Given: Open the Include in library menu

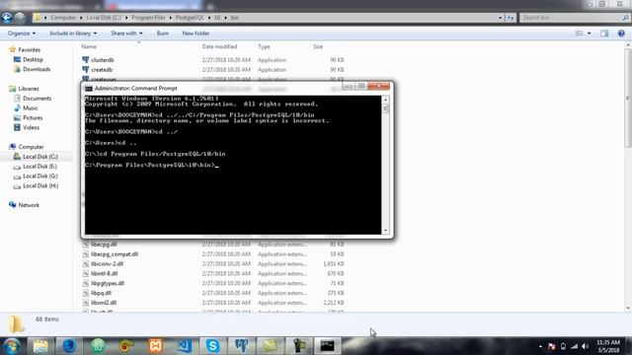Looking at the screenshot, I should click(x=73, y=34).
